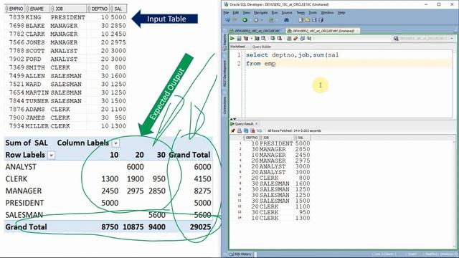The image size is (459, 258).
Task: Select the ANALYST row label in pivot table
Action: point(21,167)
